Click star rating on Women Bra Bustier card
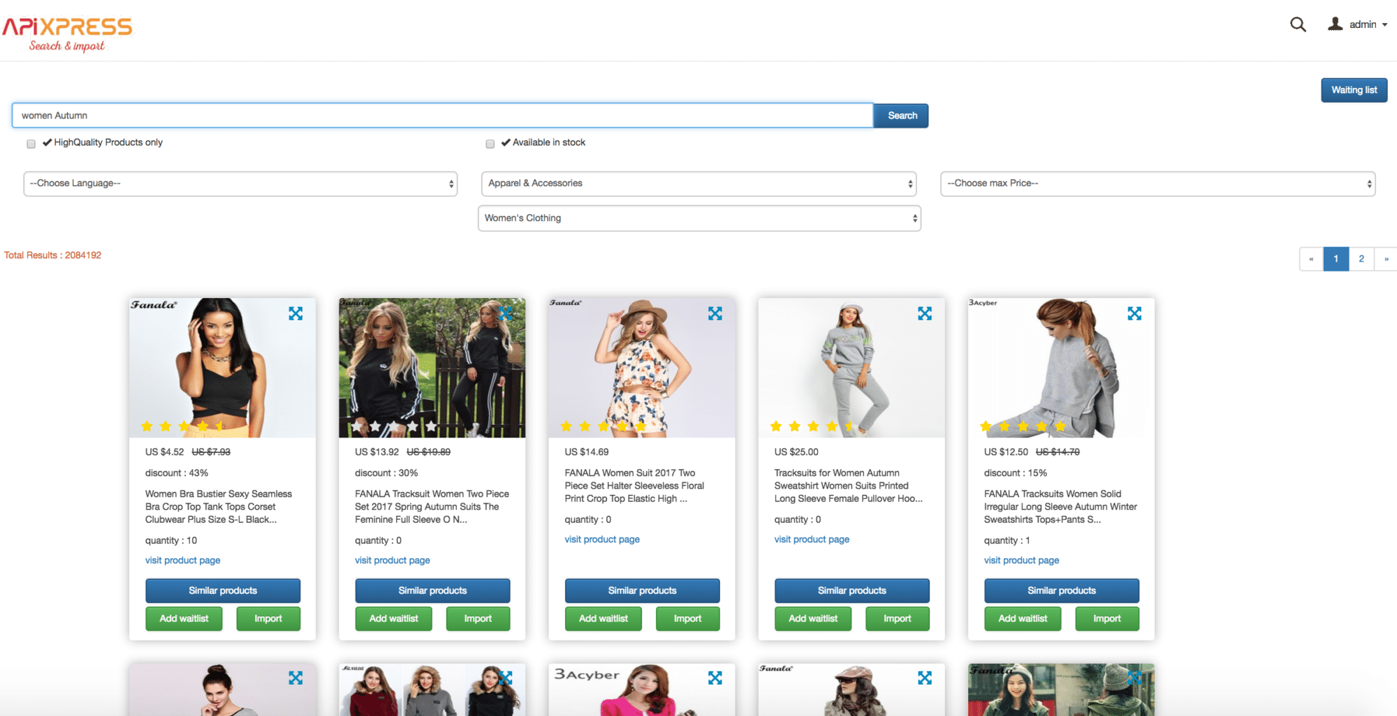This screenshot has height=716, width=1397. pos(184,426)
